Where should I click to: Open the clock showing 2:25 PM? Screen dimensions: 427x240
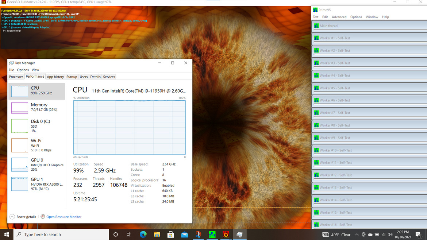403,235
